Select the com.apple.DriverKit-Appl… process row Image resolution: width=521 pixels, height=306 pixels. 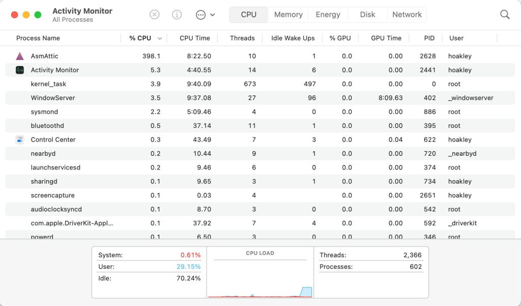(260, 223)
